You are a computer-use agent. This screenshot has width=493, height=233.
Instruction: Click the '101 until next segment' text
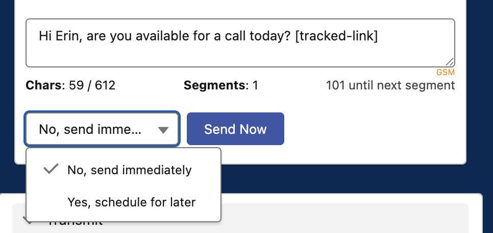pyautogui.click(x=390, y=85)
